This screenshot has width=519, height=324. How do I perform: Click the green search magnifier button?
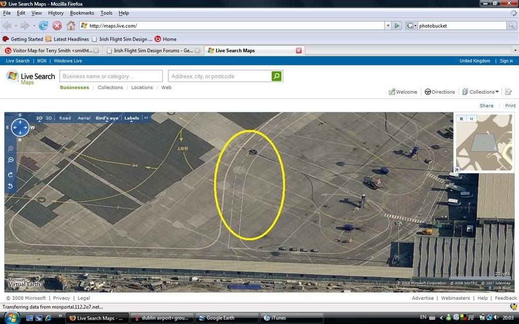click(276, 76)
